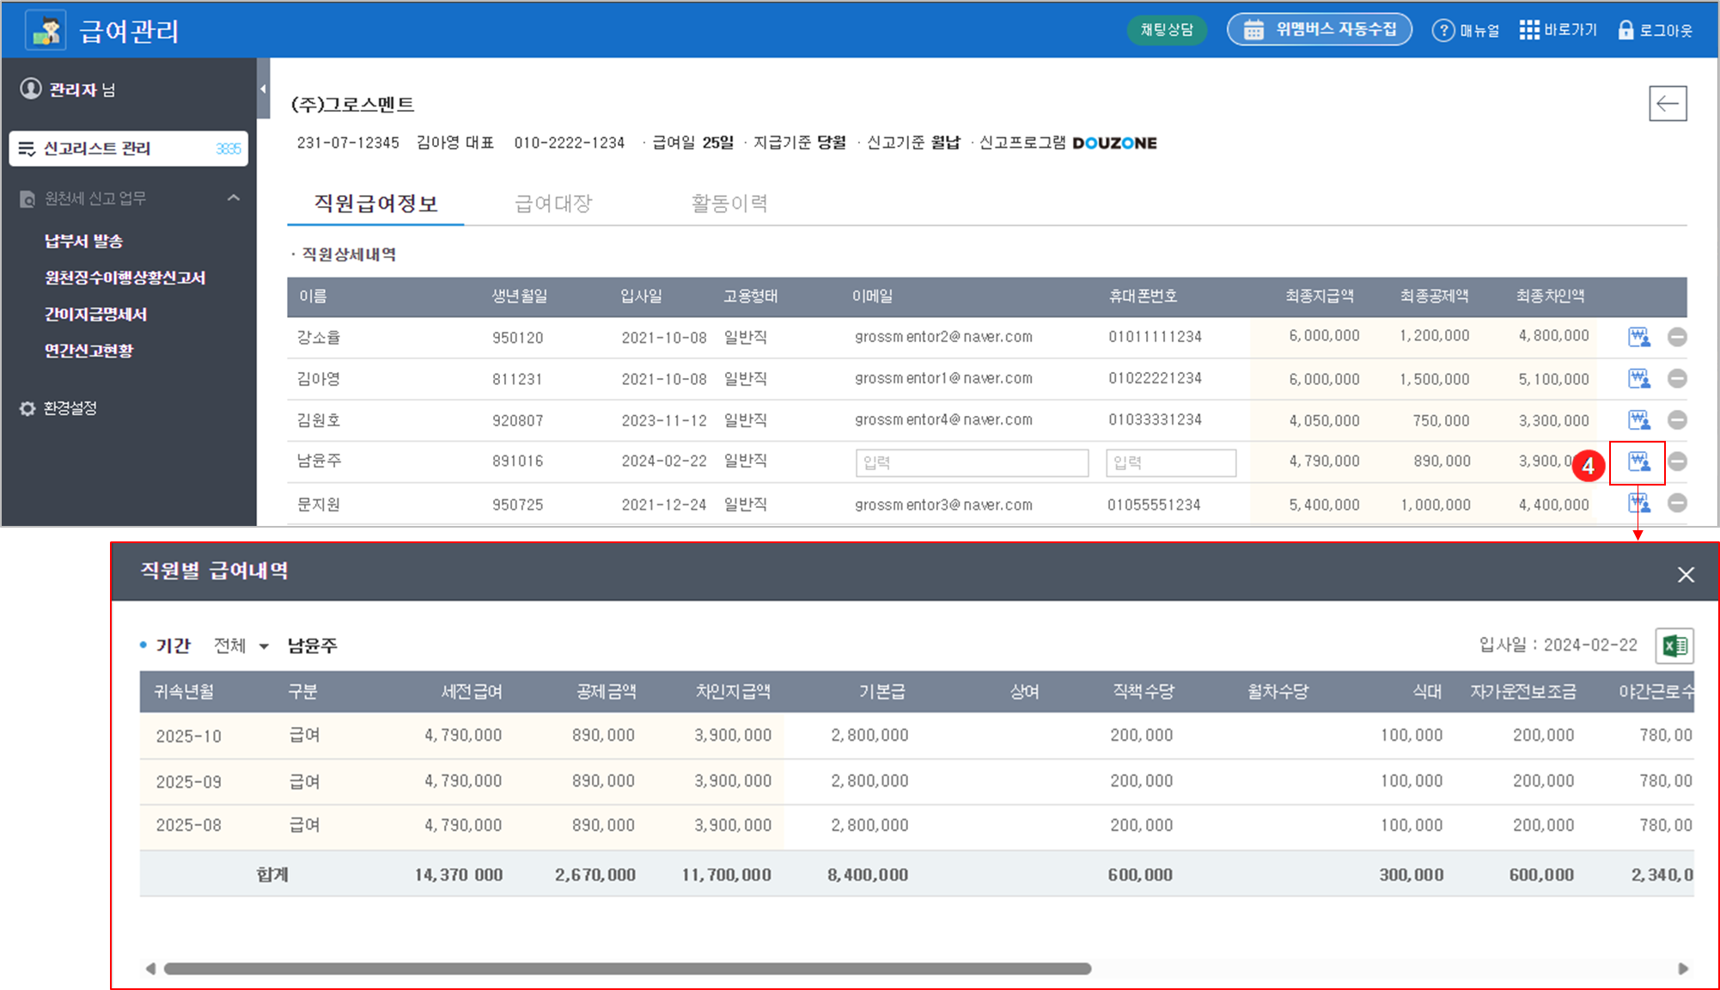Open 원천징수이행상황신고서 menu item
This screenshot has width=1720, height=990.
(x=125, y=278)
